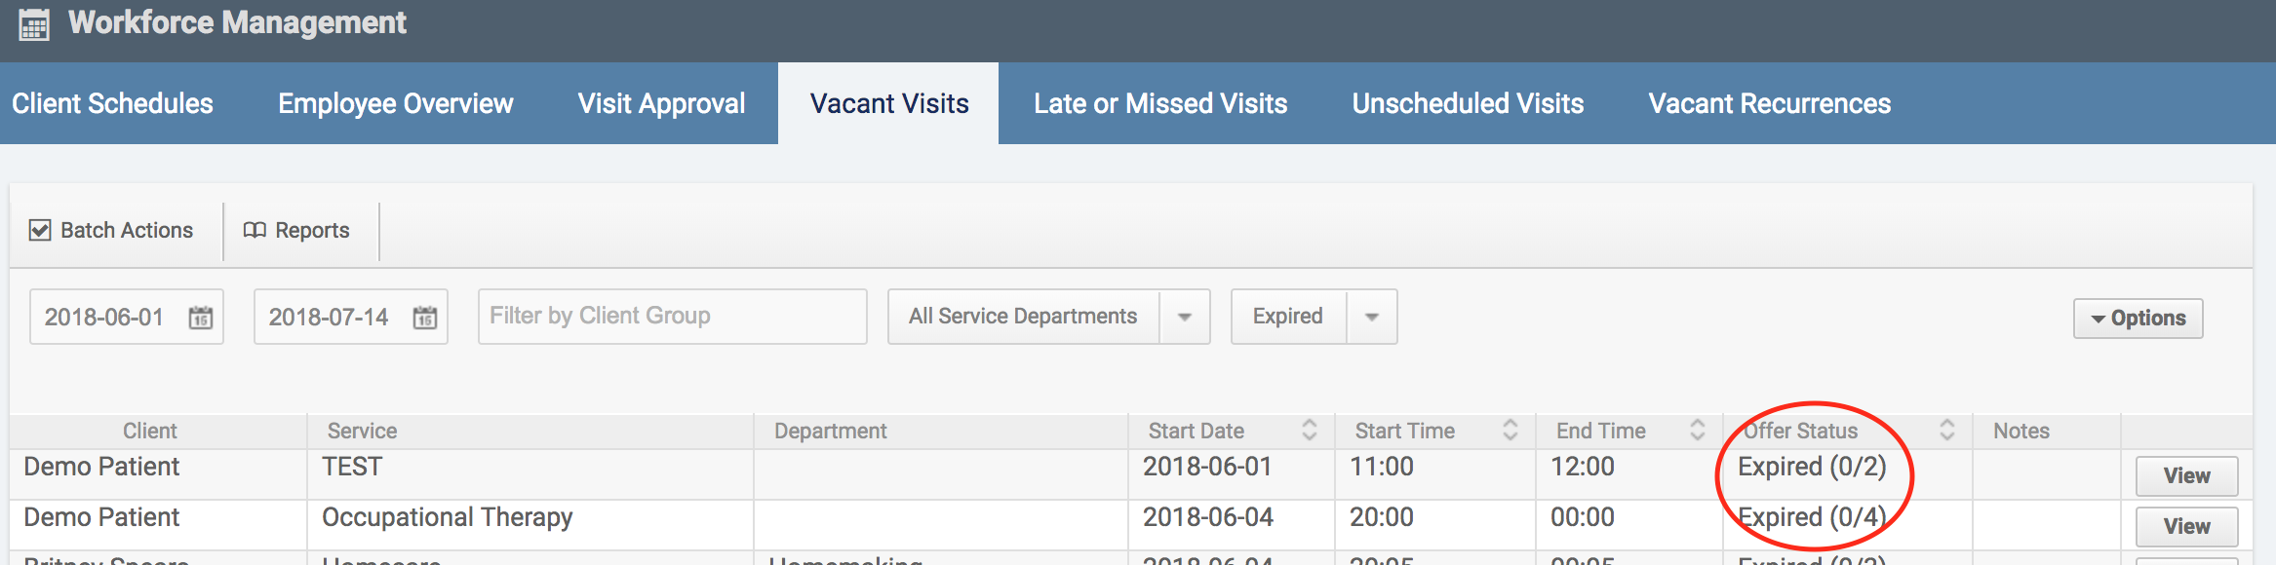Open the Options dropdown menu

pos(2138,319)
